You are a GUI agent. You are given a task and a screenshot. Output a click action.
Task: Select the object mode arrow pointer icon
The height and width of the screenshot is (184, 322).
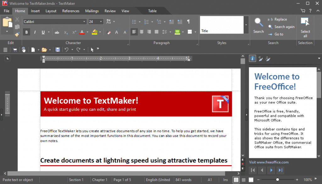[x=92, y=50]
